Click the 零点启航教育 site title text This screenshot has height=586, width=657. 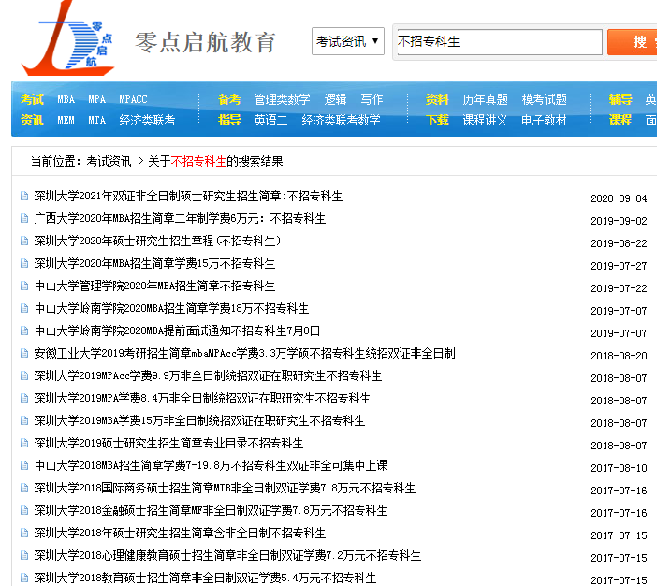pos(205,42)
